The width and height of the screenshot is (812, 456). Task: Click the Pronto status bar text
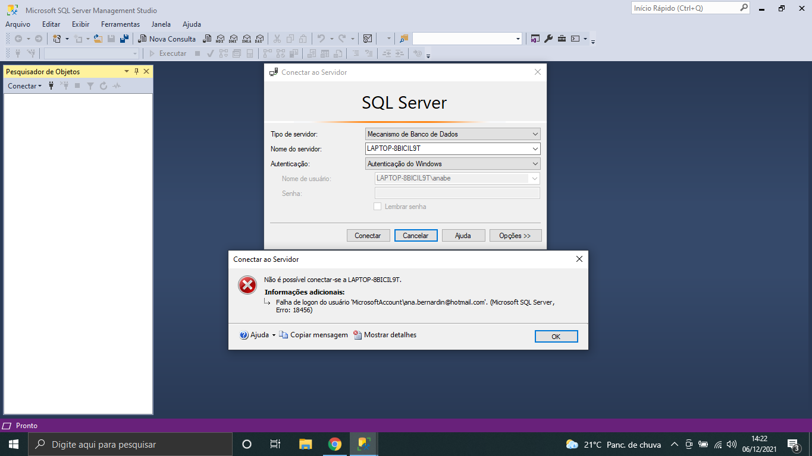point(27,426)
